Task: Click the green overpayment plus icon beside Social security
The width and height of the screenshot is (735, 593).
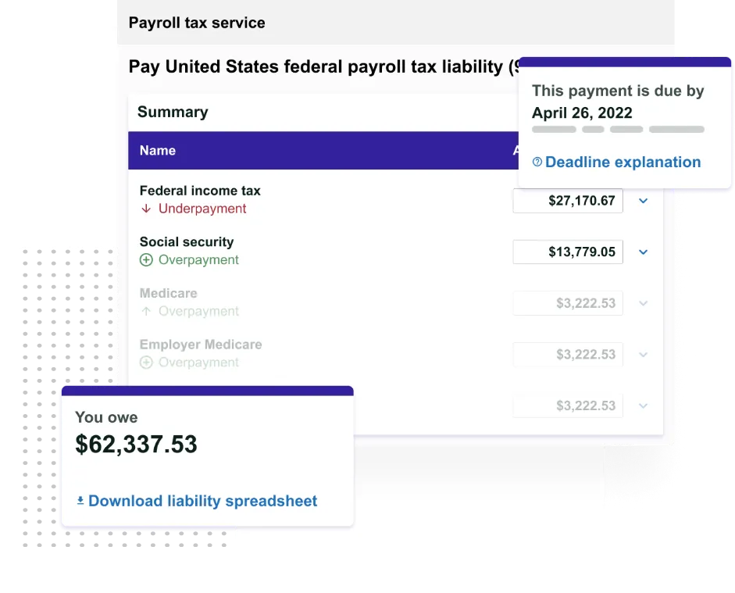Action: 146,259
